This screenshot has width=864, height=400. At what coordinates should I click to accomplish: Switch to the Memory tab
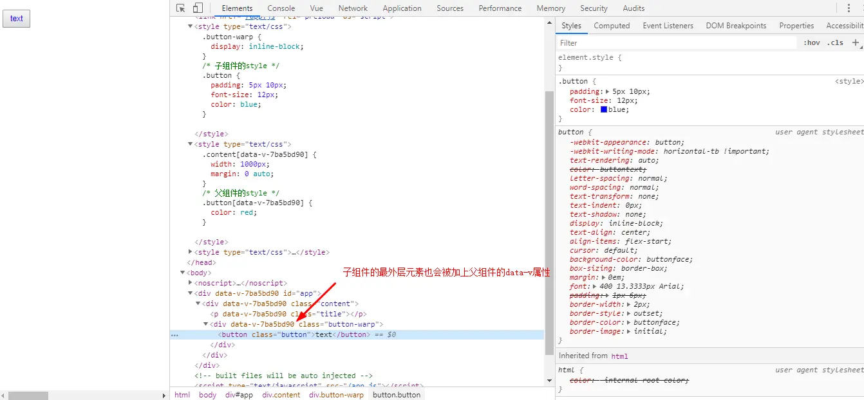pyautogui.click(x=551, y=8)
